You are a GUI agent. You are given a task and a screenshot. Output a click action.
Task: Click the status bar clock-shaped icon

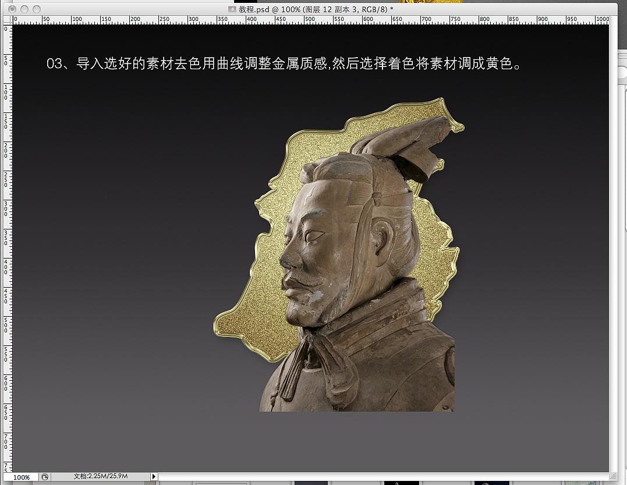coord(45,477)
